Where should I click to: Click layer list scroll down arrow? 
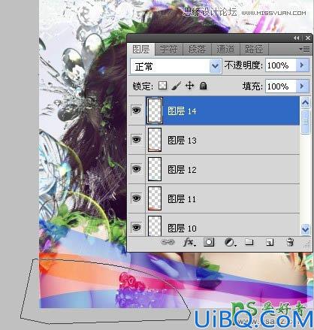click(305, 229)
